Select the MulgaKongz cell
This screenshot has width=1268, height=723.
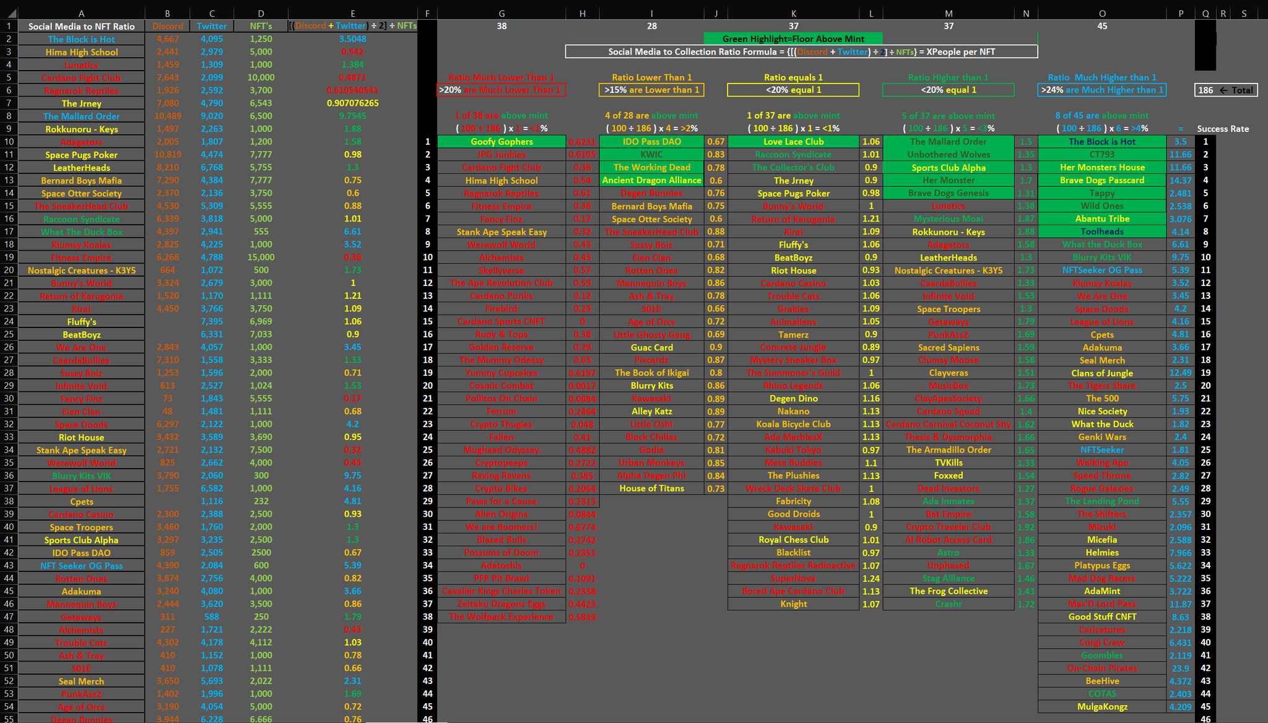pyautogui.click(x=1102, y=707)
